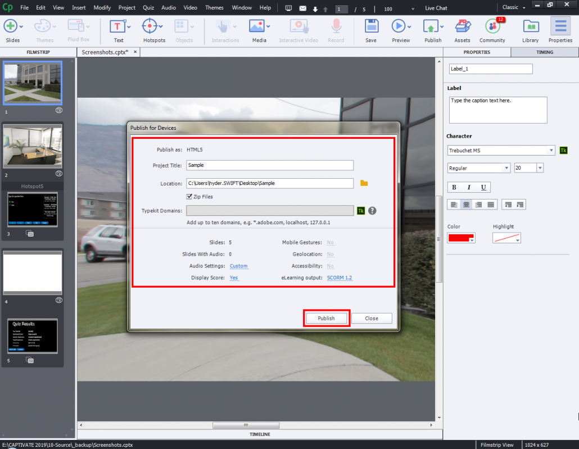The width and height of the screenshot is (579, 449).
Task: Click the Typekit icon next to Typekit Domains
Action: [x=361, y=211]
